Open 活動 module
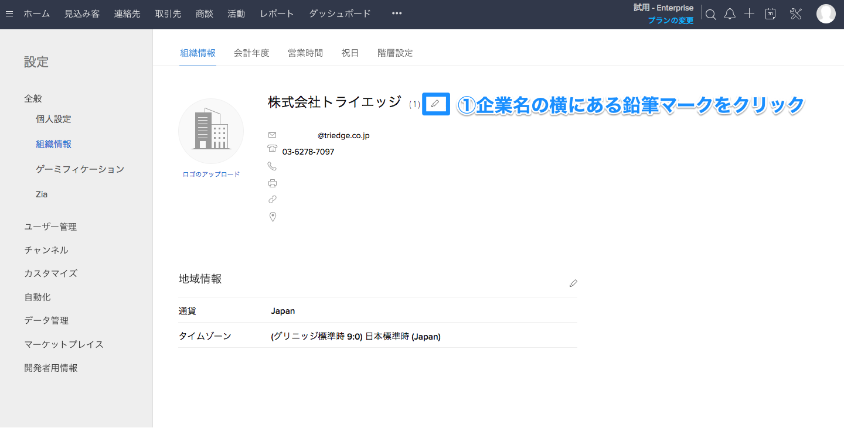 (x=236, y=13)
